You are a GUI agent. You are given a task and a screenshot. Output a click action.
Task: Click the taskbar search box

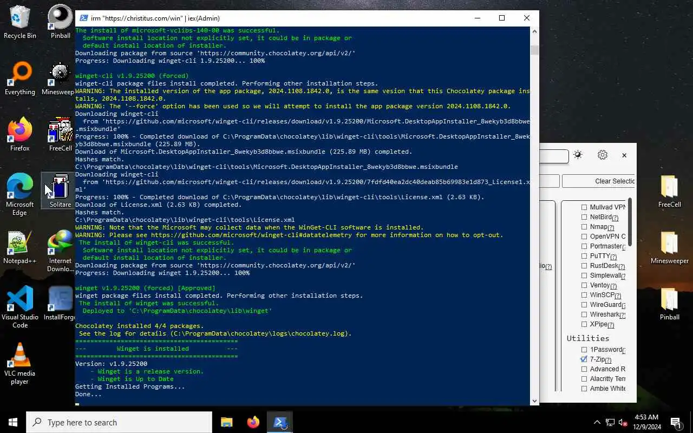click(119, 422)
